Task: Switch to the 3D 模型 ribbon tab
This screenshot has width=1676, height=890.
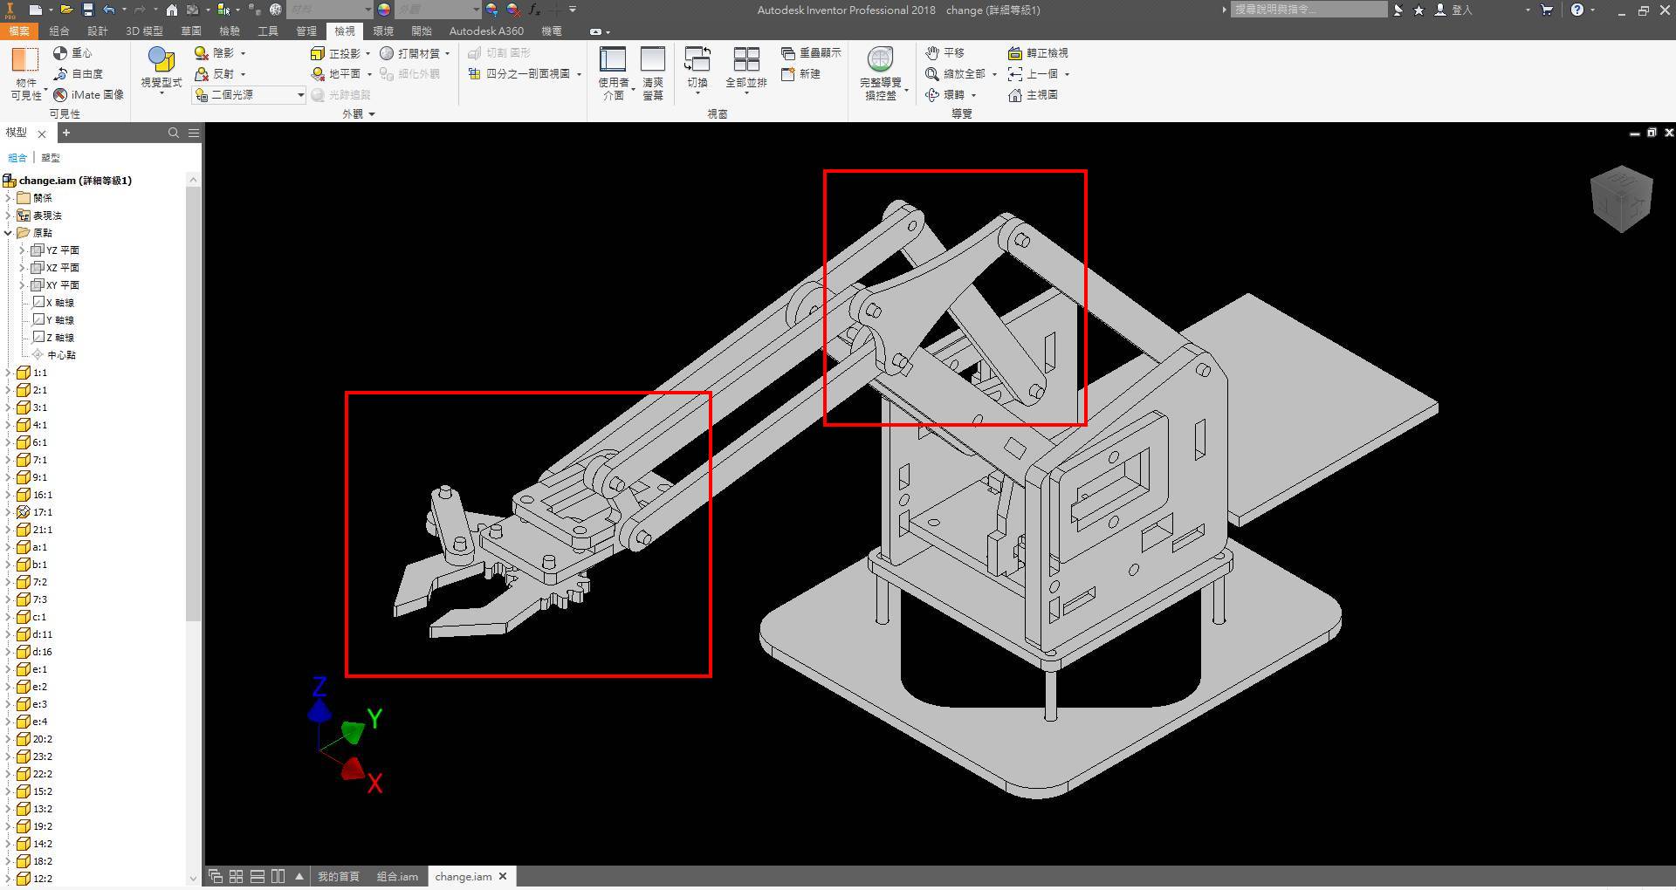Action: click(x=144, y=31)
